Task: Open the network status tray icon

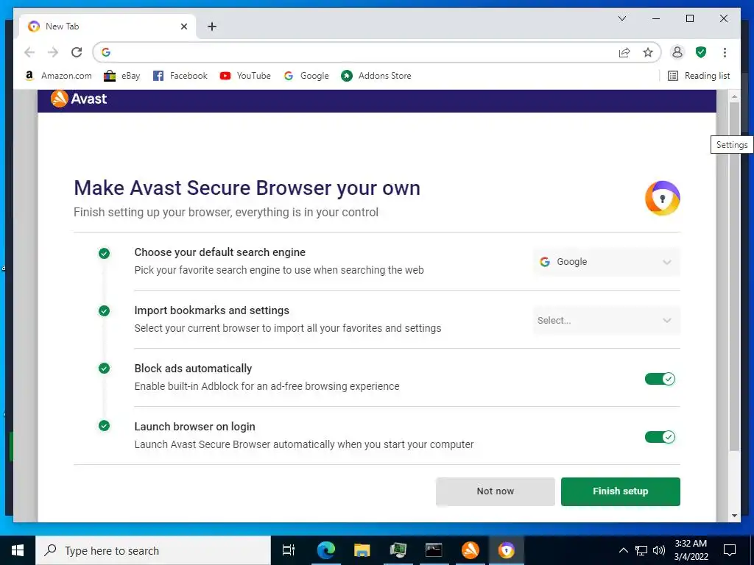Action: pos(641,550)
